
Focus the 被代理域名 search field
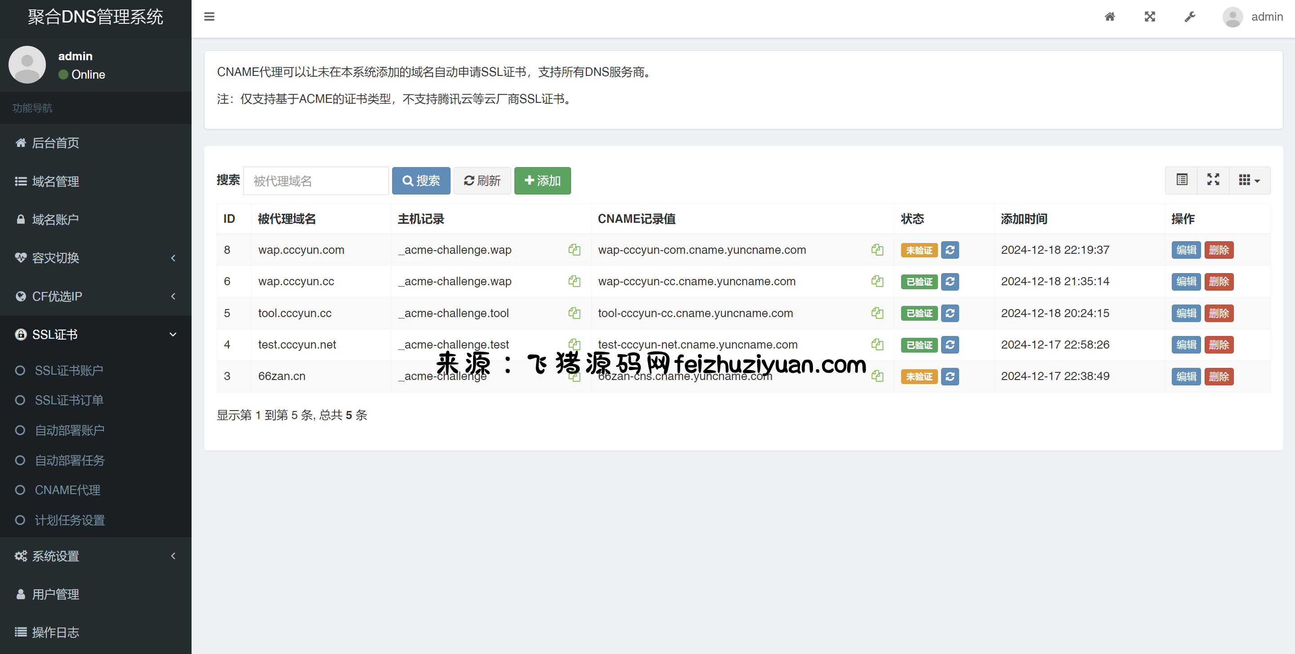tap(316, 181)
